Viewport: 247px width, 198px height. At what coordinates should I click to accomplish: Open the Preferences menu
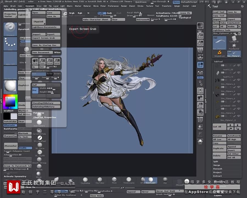coord(113,6)
